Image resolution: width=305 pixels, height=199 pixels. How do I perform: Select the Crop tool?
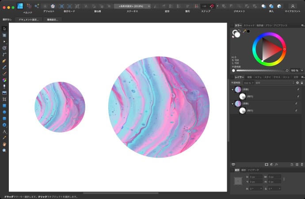tap(4, 99)
